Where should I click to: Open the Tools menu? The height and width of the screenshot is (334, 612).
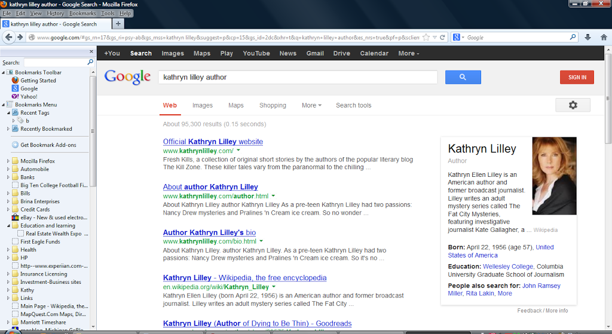108,13
